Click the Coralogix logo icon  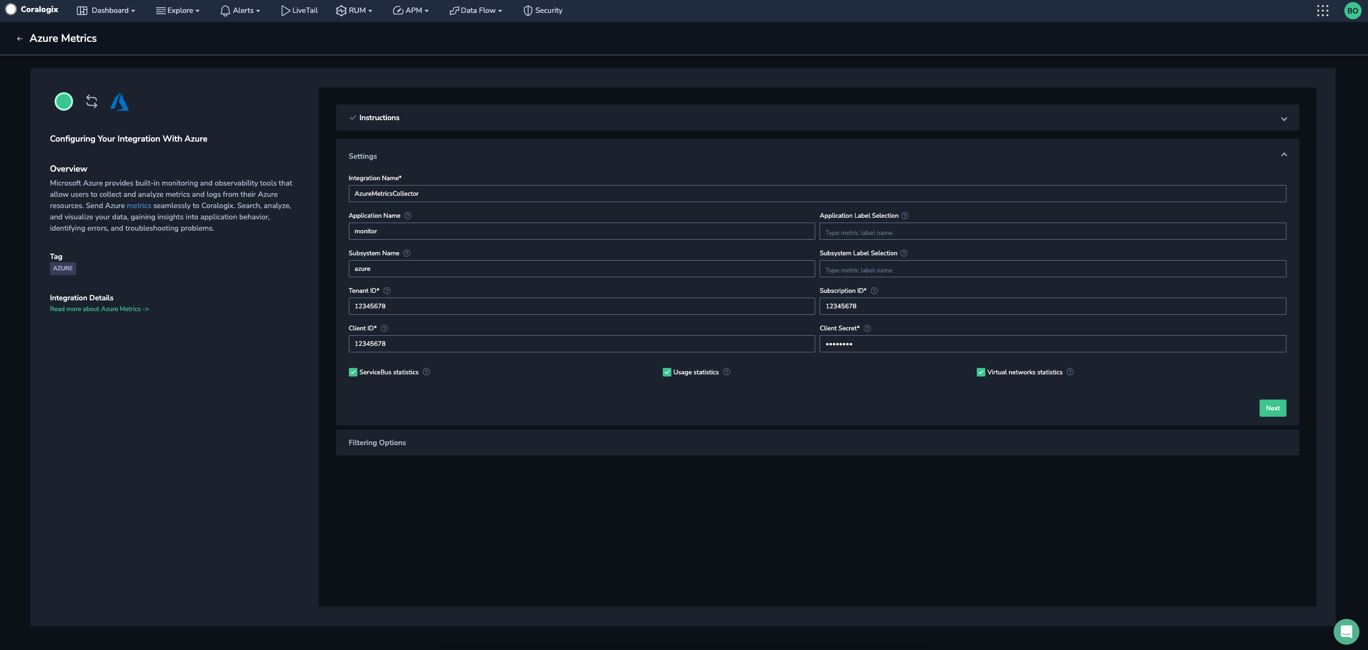(x=11, y=10)
